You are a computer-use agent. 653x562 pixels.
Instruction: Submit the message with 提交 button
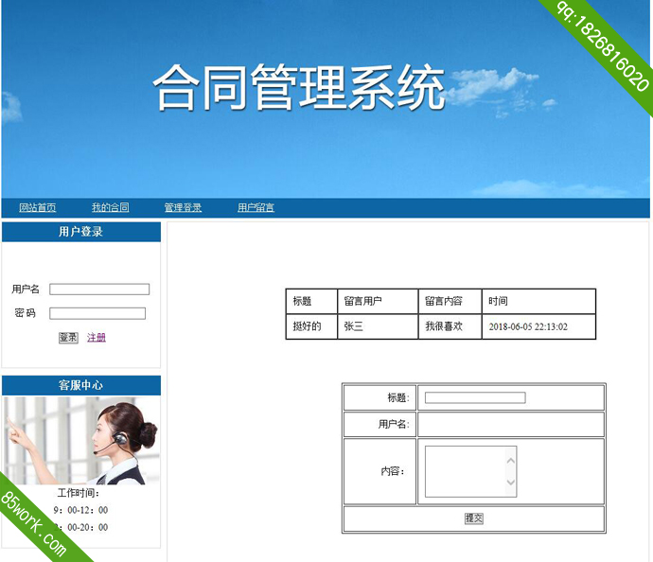474,518
